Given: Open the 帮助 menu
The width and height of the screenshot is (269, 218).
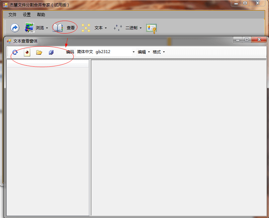Looking at the screenshot, I should tap(41, 15).
